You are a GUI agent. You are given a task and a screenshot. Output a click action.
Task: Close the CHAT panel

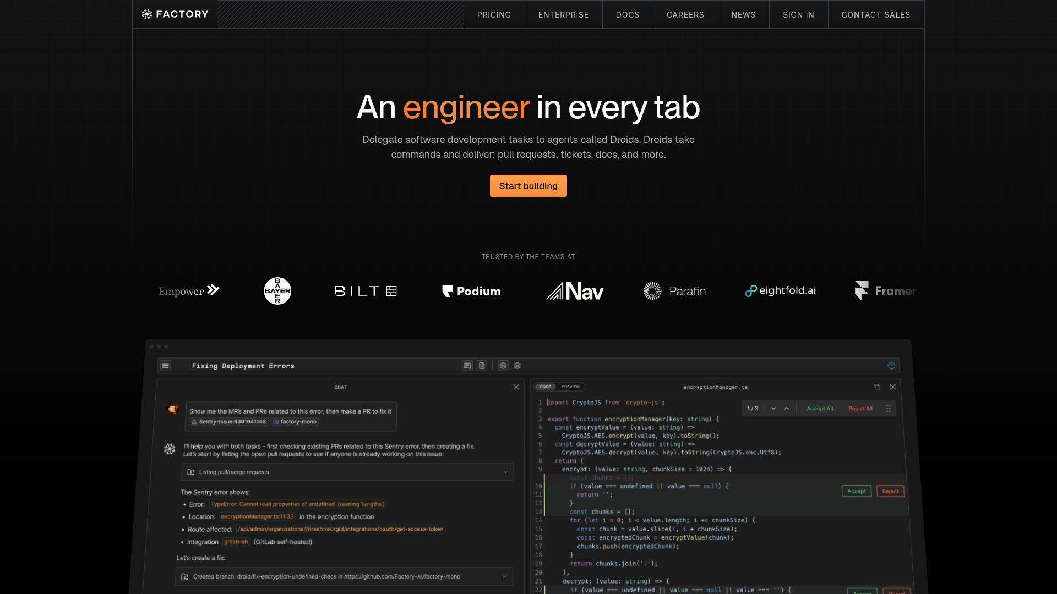tap(516, 387)
